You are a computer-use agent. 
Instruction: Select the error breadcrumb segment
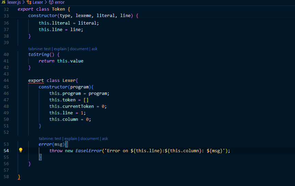(59, 2)
